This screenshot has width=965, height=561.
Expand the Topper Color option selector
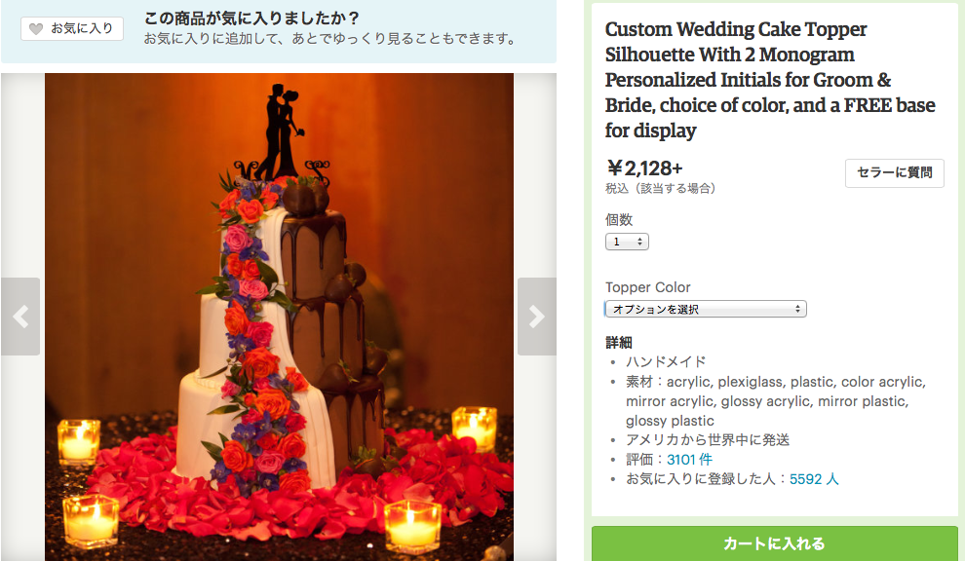click(706, 309)
